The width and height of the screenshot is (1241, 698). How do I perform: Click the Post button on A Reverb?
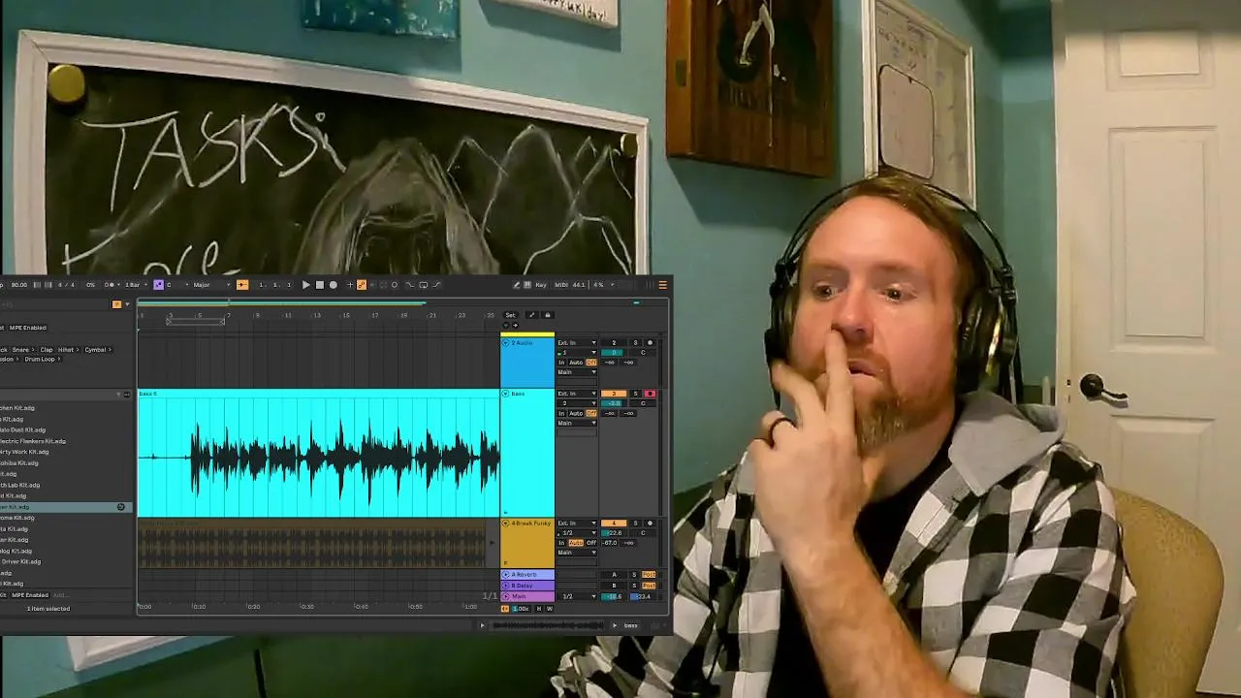(649, 575)
